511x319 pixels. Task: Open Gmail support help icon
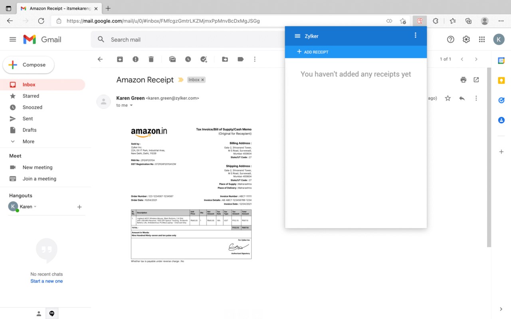pyautogui.click(x=451, y=39)
